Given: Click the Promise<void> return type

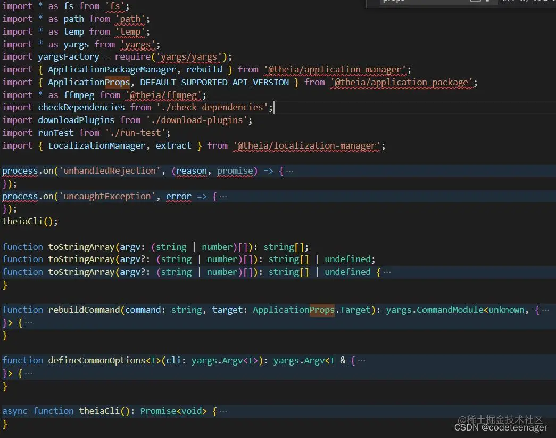Looking at the screenshot, I should pyautogui.click(x=173, y=411).
